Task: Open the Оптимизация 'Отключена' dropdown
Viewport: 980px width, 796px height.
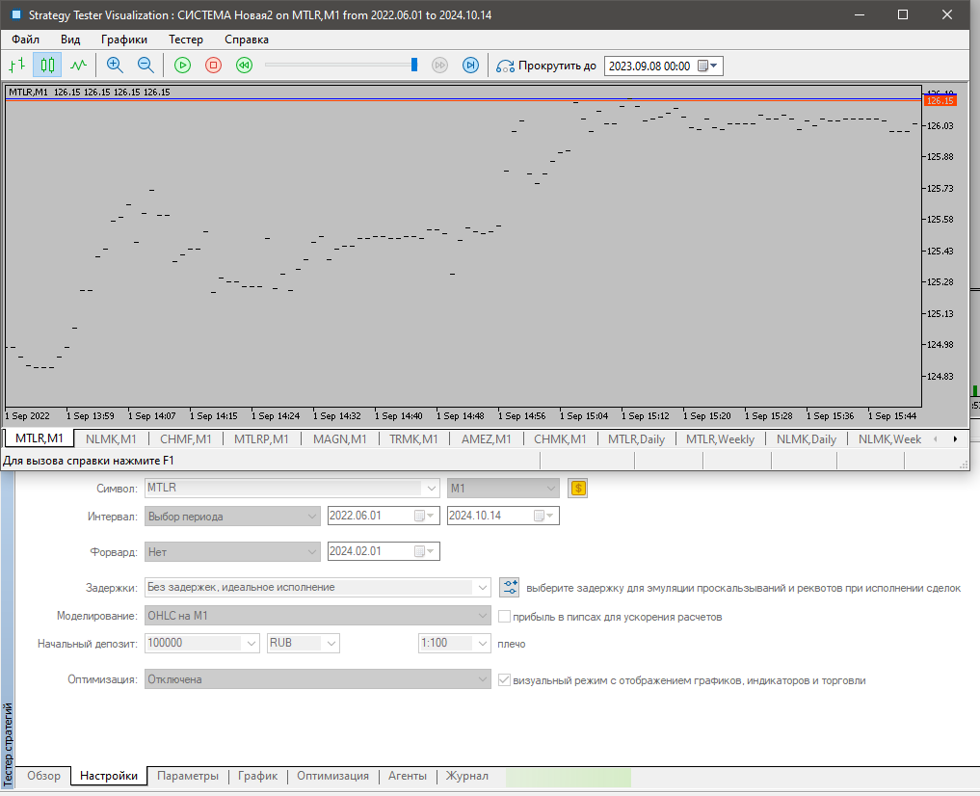Action: [x=317, y=679]
